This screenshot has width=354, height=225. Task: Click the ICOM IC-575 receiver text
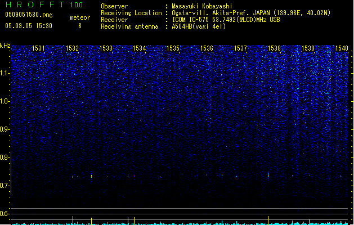[x=226, y=20]
